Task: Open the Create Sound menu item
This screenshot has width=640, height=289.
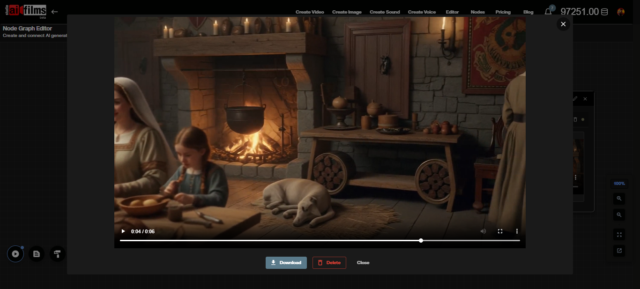Action: (385, 12)
